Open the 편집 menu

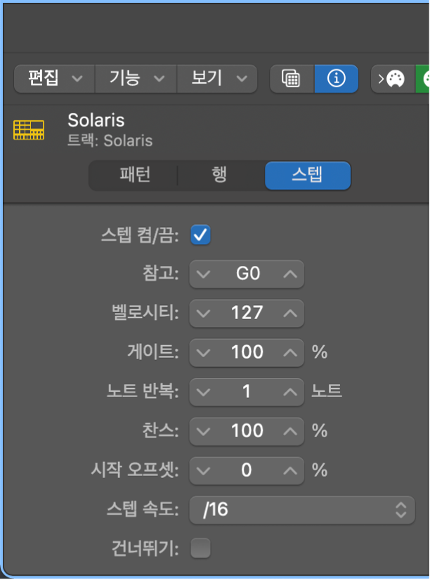coord(53,79)
